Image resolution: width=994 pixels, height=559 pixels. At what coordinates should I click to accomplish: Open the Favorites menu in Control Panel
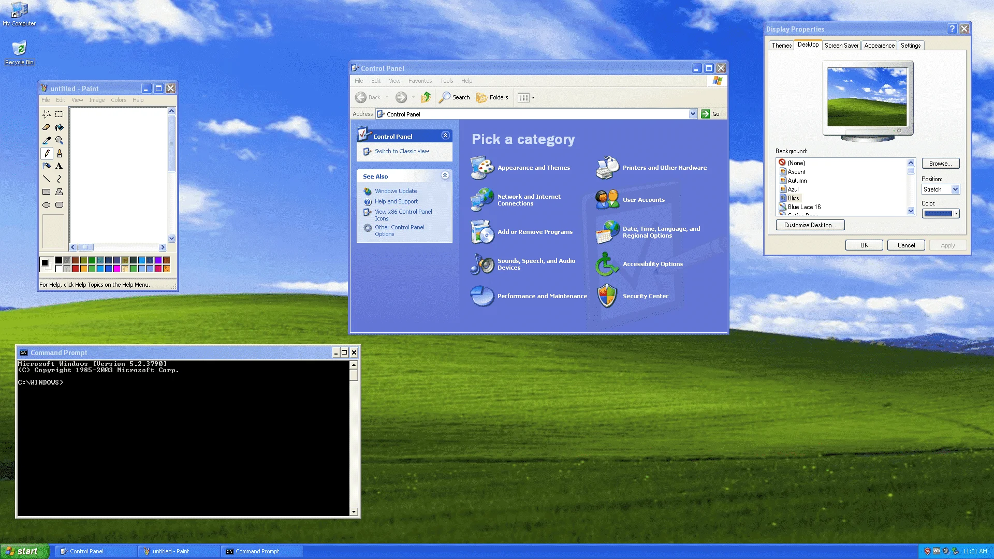(x=420, y=81)
